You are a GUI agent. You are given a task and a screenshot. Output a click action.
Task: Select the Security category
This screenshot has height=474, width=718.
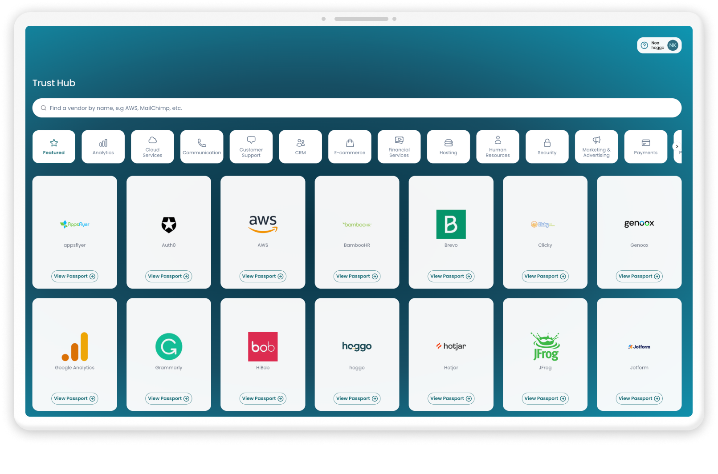coord(547,147)
